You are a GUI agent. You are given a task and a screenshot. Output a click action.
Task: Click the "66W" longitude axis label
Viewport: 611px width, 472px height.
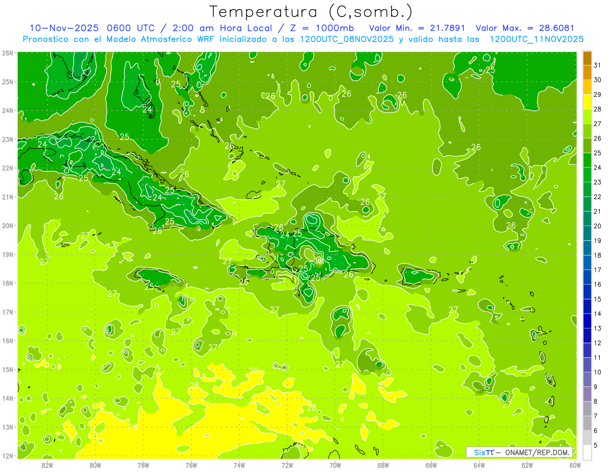click(431, 465)
